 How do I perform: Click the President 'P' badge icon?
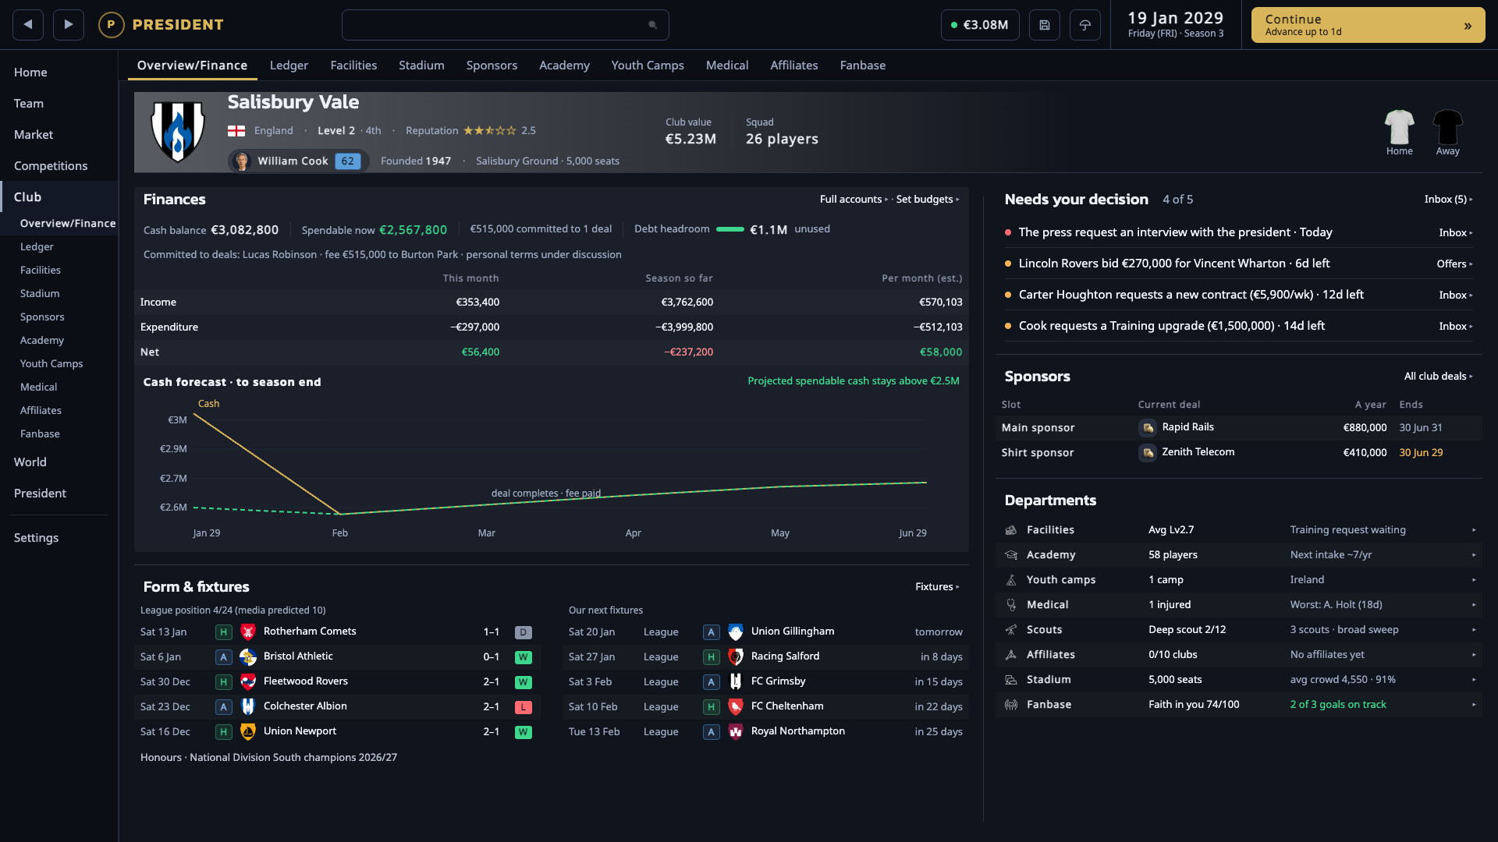111,25
